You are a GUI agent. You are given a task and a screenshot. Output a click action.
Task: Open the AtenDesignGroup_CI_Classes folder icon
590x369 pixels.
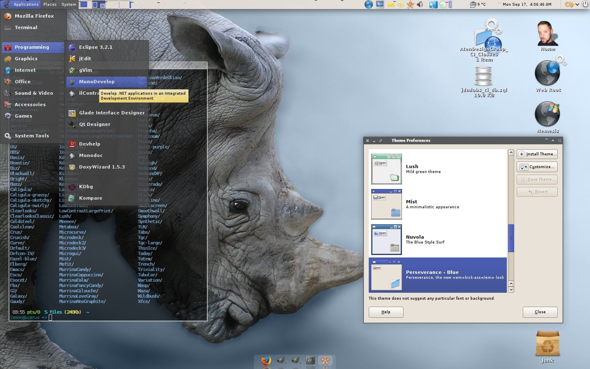tap(484, 40)
